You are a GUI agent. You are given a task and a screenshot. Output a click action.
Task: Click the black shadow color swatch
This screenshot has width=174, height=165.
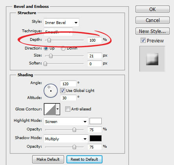pos(95,138)
